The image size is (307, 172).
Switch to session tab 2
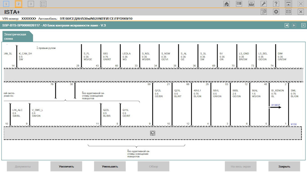19,4
